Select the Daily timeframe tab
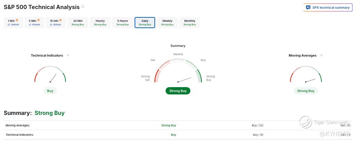Viewport: 357px width, 142px height. tap(145, 23)
